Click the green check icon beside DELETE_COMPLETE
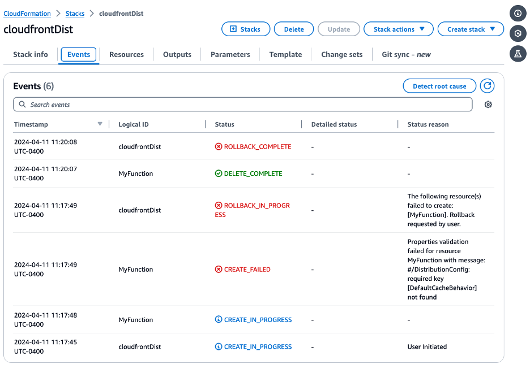The height and width of the screenshot is (373, 530). [x=219, y=174]
